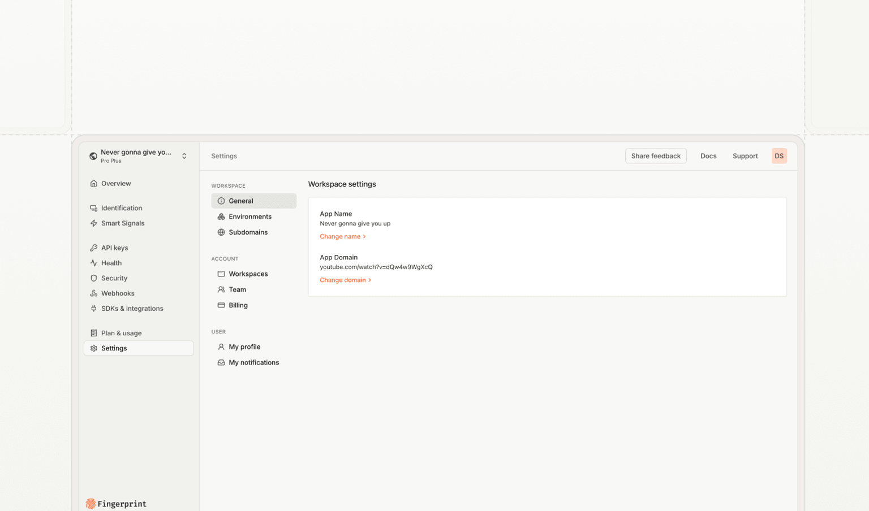Click the SDKs & integrations icon
The width and height of the screenshot is (869, 511).
click(94, 309)
